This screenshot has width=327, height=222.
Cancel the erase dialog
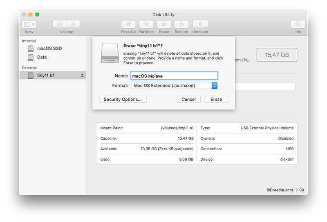(x=188, y=99)
